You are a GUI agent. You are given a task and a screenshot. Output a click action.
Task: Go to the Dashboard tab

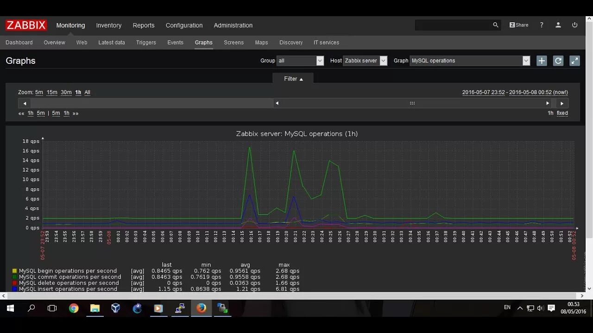tap(19, 43)
